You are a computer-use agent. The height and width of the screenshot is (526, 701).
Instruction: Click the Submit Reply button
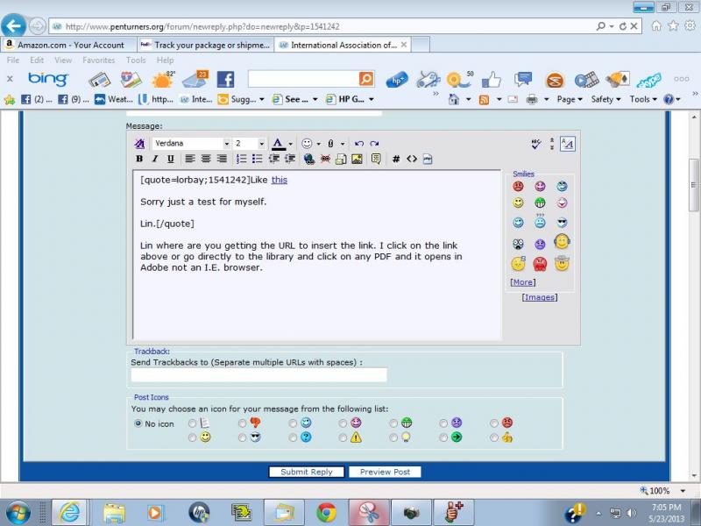pyautogui.click(x=307, y=472)
